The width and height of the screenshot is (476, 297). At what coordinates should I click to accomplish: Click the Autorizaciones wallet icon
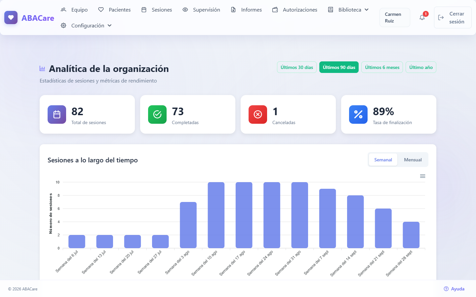point(275,10)
